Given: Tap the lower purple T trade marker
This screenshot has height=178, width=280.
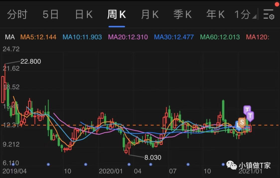Looking at the screenshot, I should point(250,116).
